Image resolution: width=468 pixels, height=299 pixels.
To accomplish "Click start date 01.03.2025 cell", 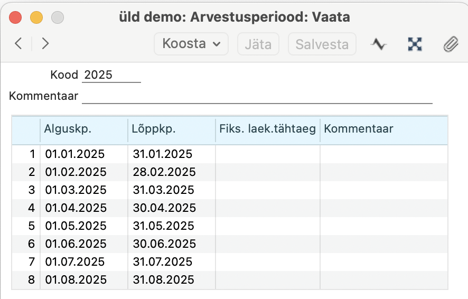I will (x=84, y=190).
